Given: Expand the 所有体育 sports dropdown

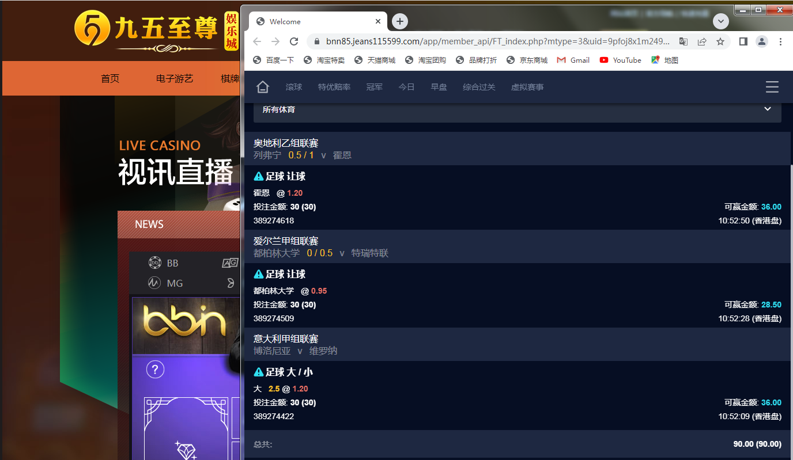Looking at the screenshot, I should (x=518, y=109).
